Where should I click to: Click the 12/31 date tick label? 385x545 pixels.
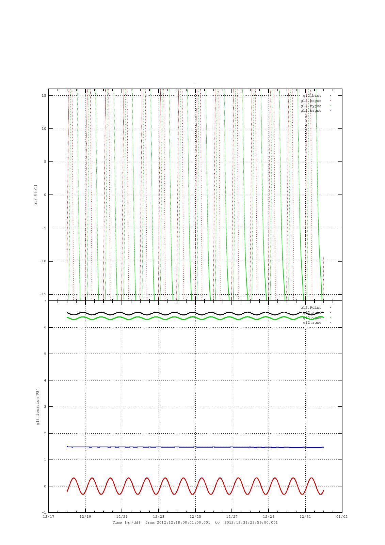click(305, 517)
